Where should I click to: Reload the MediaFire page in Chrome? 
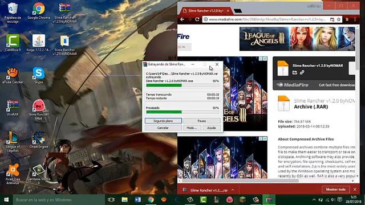pyautogui.click(x=197, y=19)
